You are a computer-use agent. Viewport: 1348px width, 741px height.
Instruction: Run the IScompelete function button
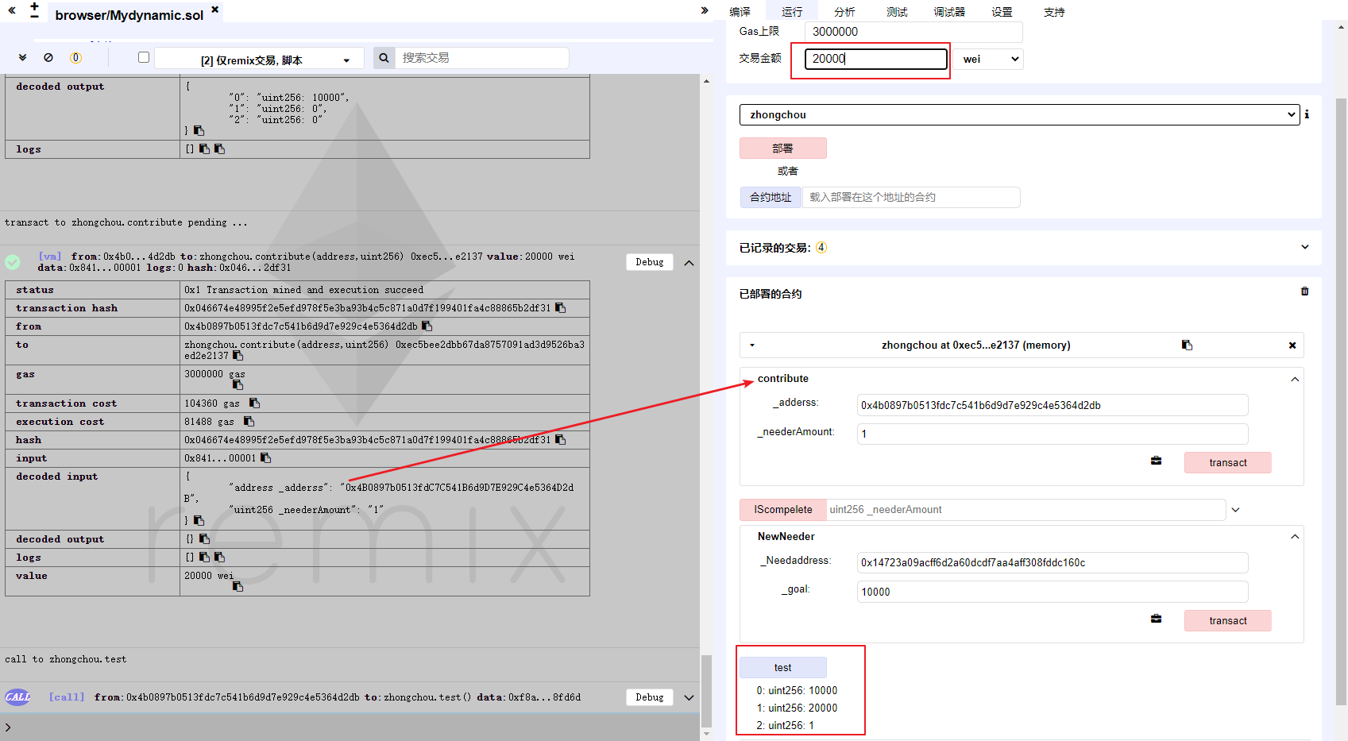(x=782, y=510)
